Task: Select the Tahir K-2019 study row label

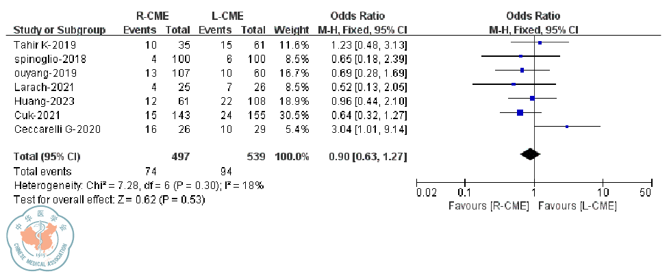Action: [x=40, y=44]
